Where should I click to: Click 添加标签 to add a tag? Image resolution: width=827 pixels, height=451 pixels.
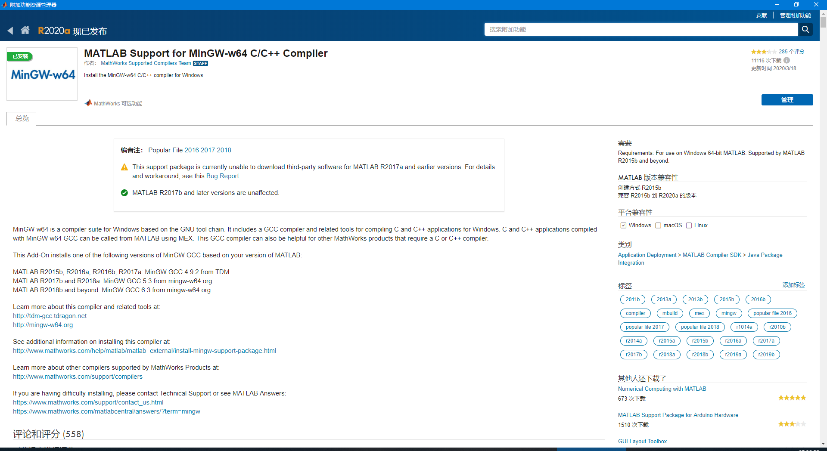(x=793, y=285)
